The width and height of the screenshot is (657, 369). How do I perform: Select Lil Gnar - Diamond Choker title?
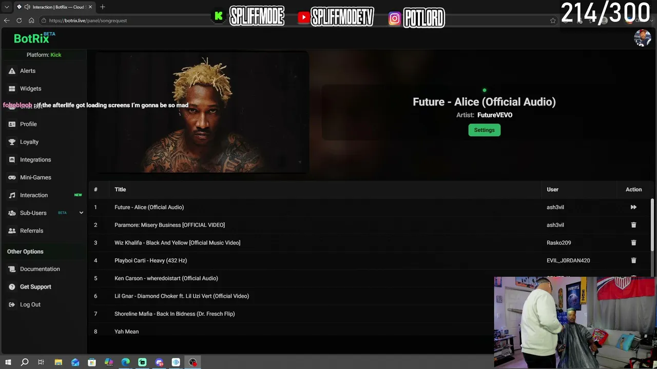(182, 296)
